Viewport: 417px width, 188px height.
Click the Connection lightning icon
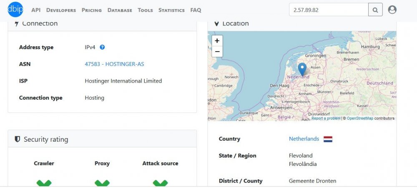tap(17, 24)
